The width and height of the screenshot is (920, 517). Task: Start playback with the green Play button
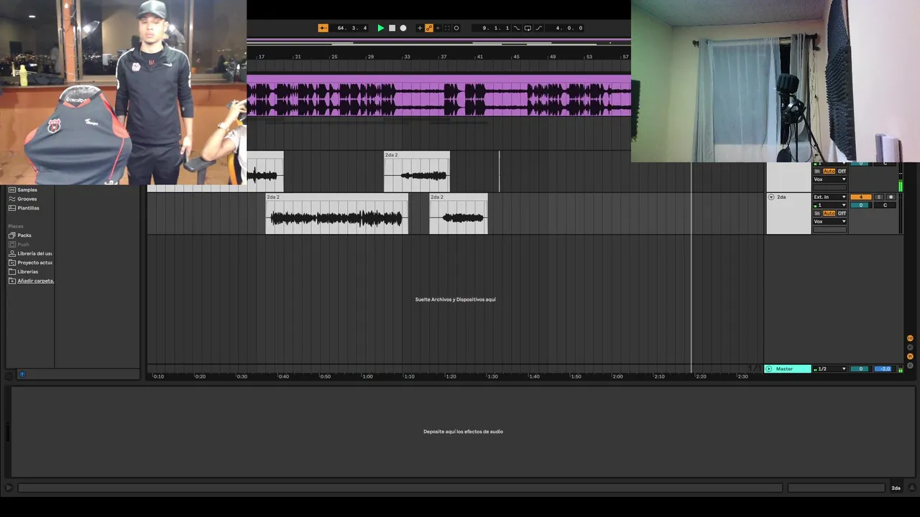pos(381,28)
